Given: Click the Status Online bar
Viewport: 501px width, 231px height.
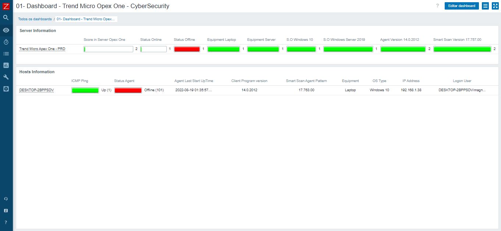Looking at the screenshot, I should [x=154, y=49].
